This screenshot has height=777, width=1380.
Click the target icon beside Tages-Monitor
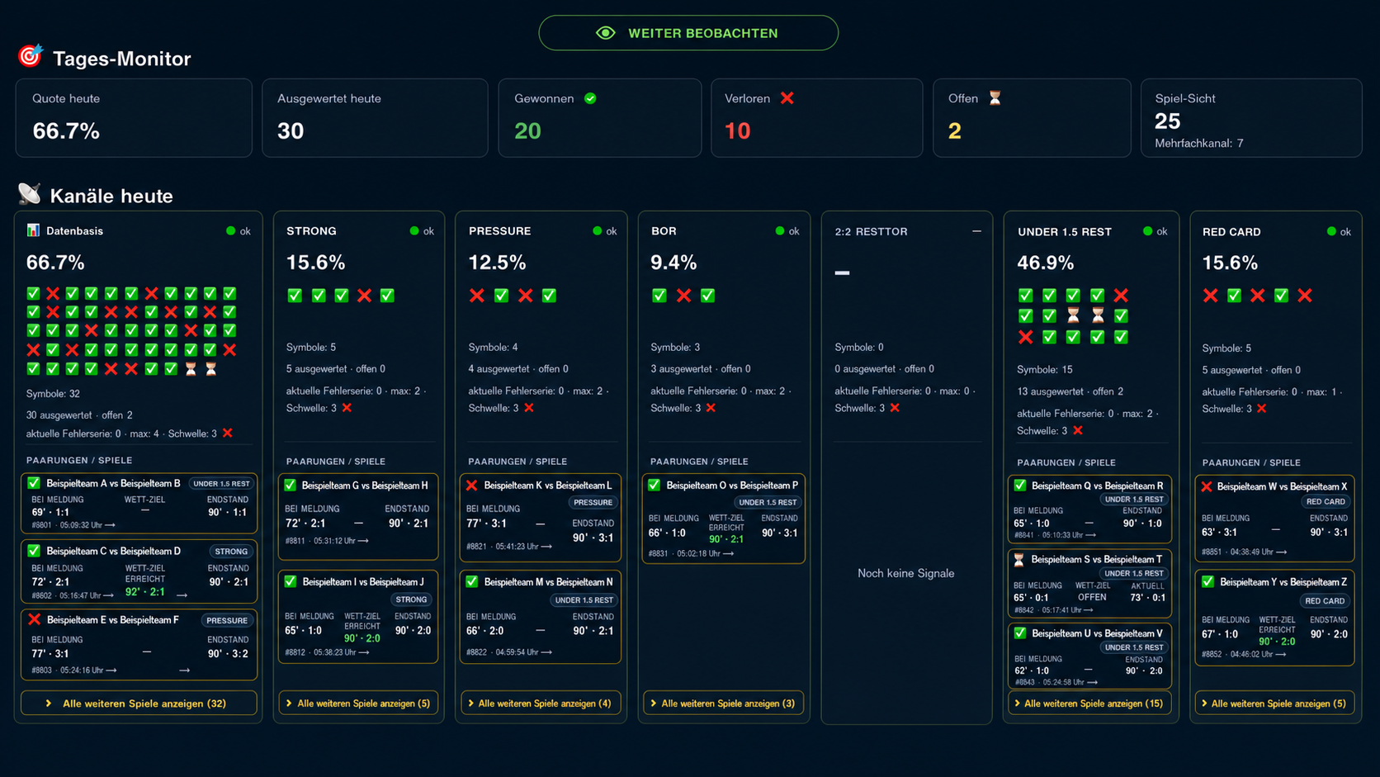pos(31,56)
